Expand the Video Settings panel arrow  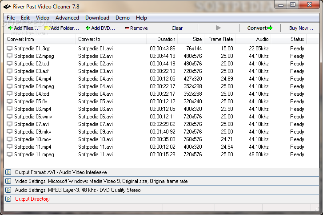8,181
